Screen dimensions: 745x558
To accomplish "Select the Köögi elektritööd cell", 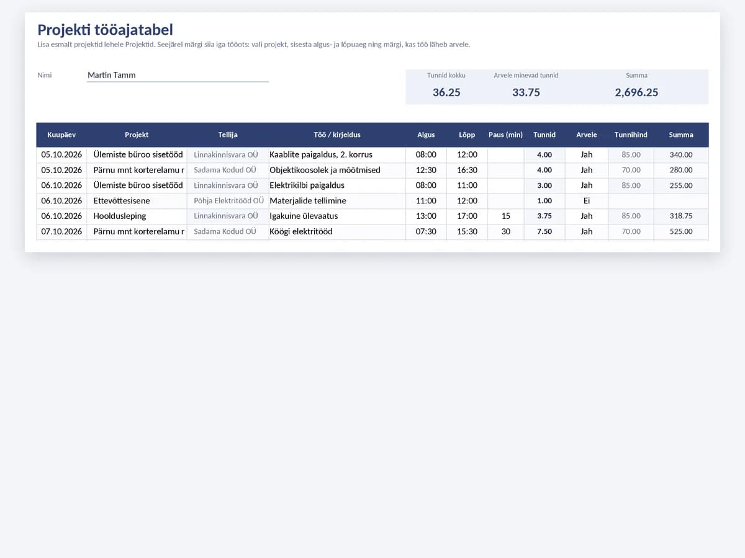I will tap(337, 231).
